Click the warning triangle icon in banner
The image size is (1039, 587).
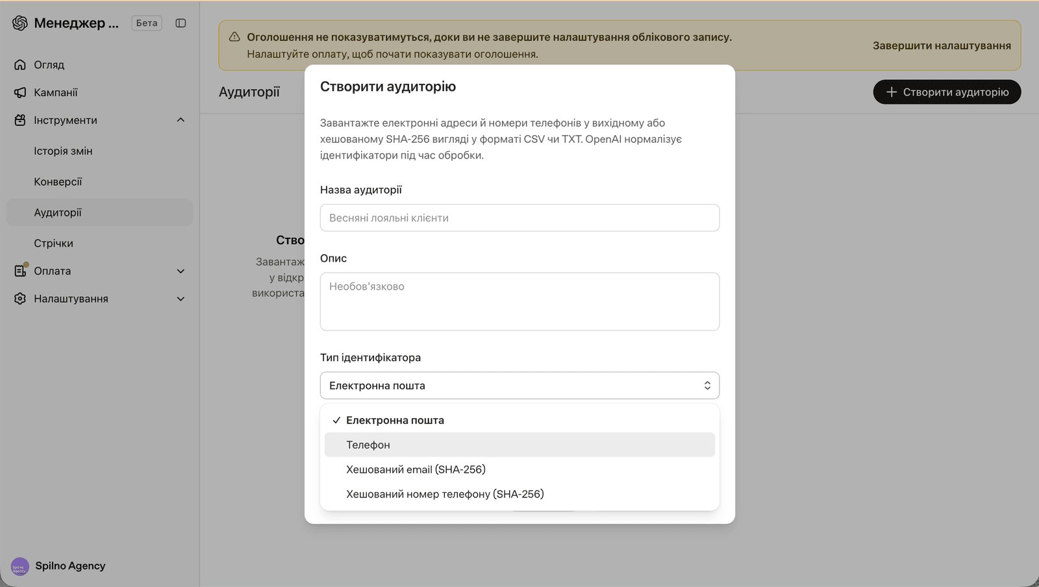coord(234,37)
